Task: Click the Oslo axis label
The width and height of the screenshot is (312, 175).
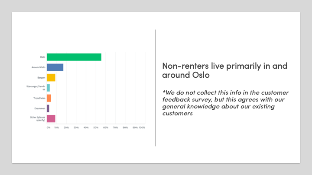Action: (42, 57)
